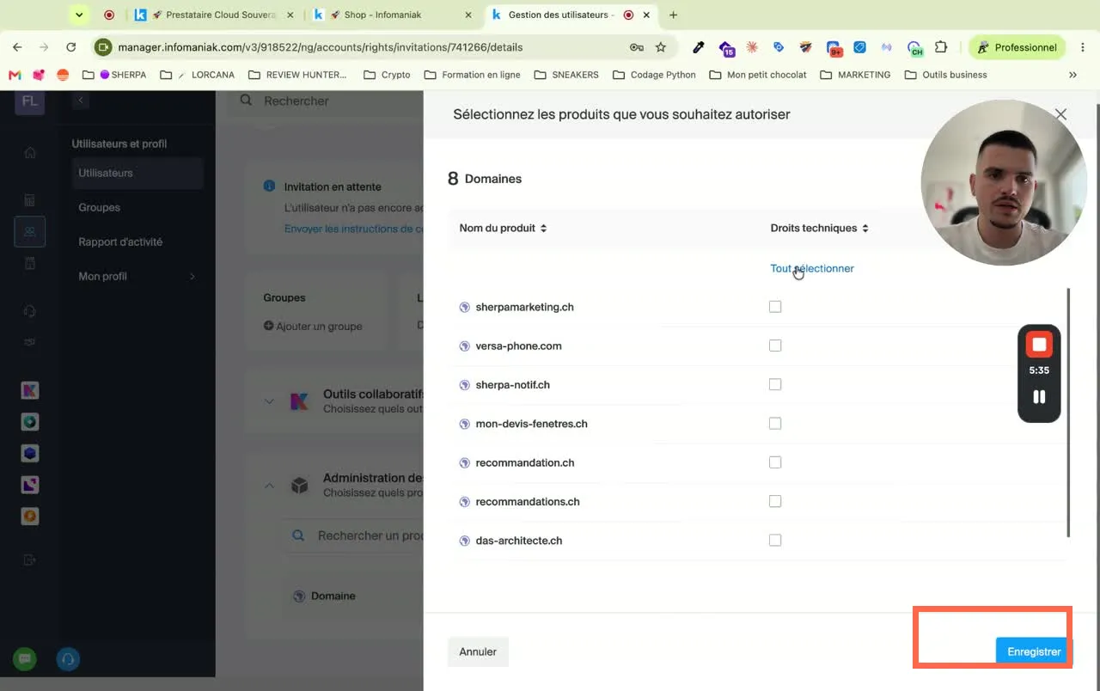Switch to the Shop - Infomaniak tab
The width and height of the screenshot is (1100, 691).
392,15
